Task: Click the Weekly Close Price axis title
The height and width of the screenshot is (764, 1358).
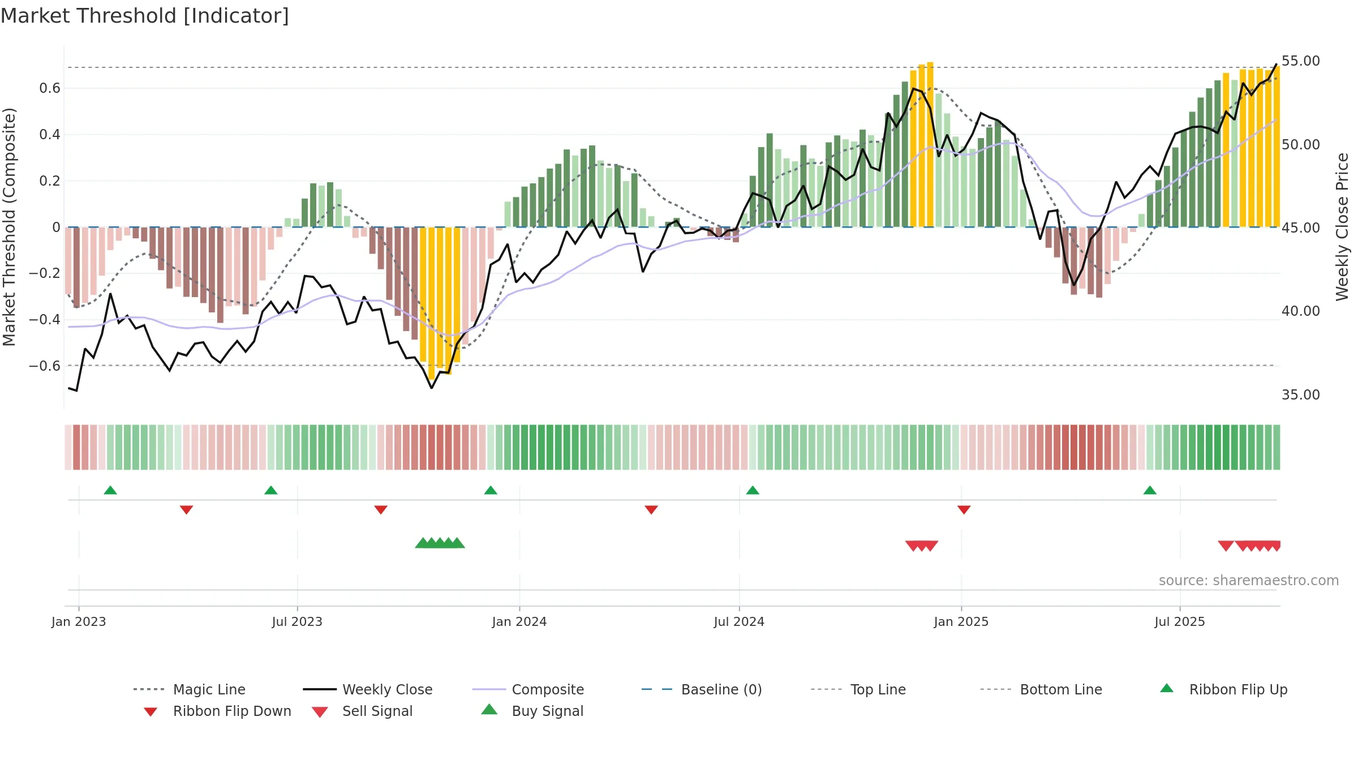Action: coord(1342,227)
